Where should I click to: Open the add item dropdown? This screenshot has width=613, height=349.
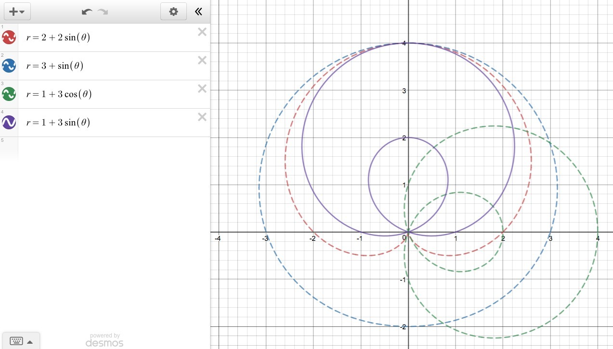click(x=17, y=12)
